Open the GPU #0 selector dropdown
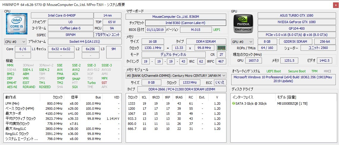339x145 pixels. pyautogui.click(x=242, y=42)
